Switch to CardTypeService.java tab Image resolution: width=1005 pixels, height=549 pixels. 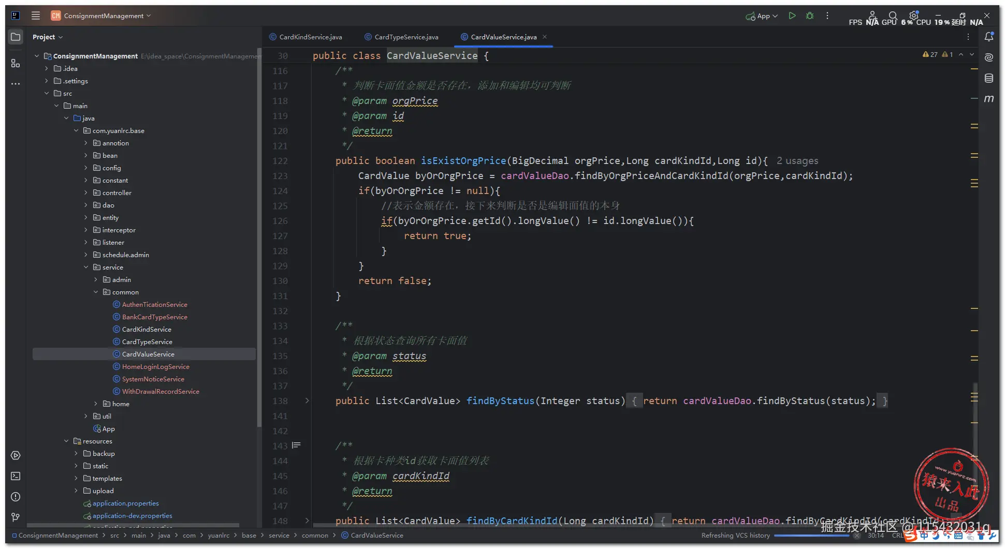pos(402,37)
